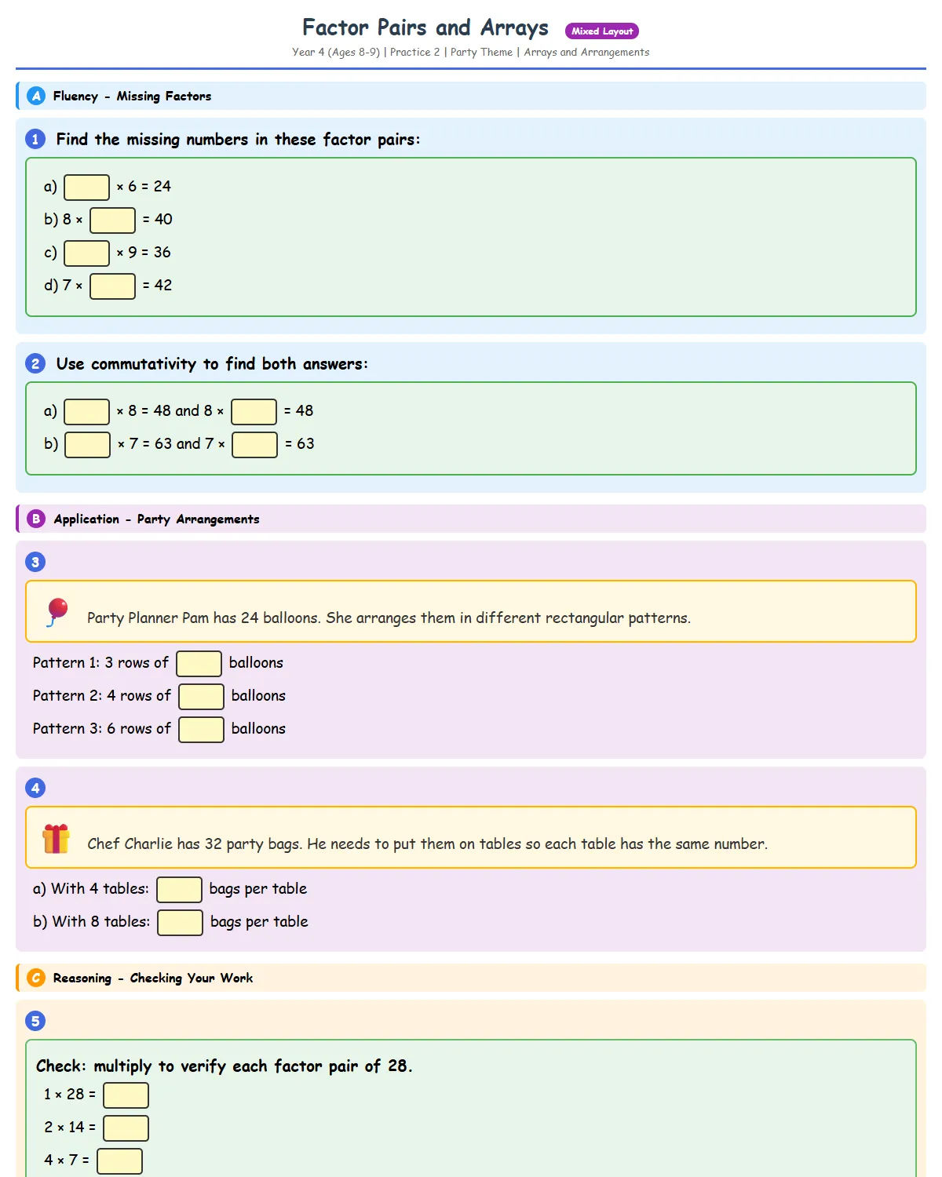
Task: Click the 'Application - Party Arrangements' section header
Action: (x=471, y=519)
